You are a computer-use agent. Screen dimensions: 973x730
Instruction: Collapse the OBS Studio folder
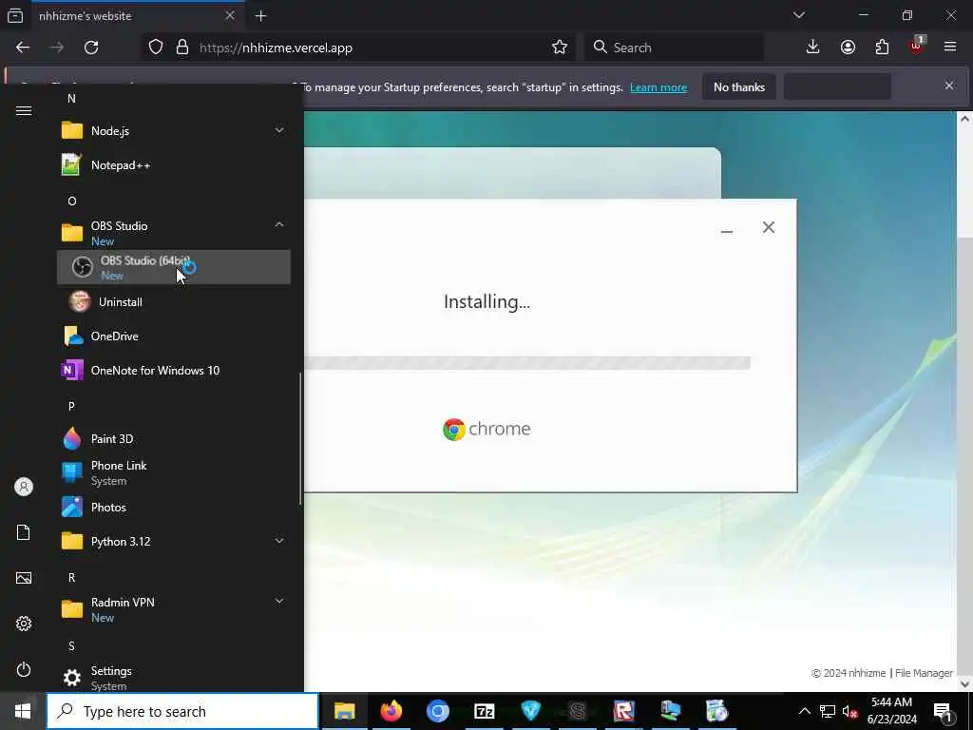tap(173, 233)
